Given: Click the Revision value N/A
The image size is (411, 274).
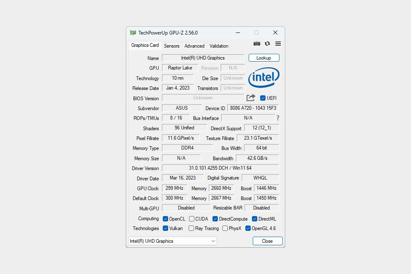Looking at the screenshot, I should pyautogui.click(x=233, y=68).
